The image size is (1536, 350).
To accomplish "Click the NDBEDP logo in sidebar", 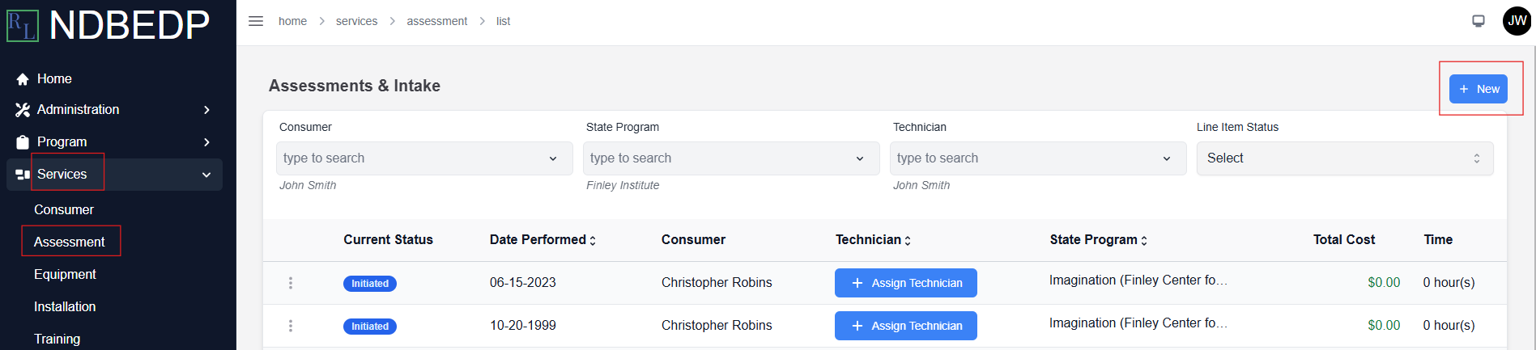I will tap(108, 25).
